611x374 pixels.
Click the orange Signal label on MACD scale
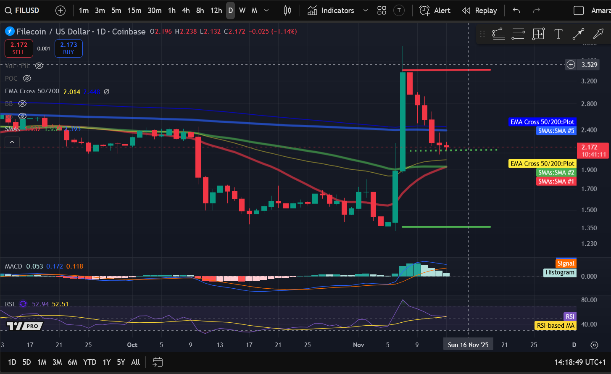tap(566, 263)
